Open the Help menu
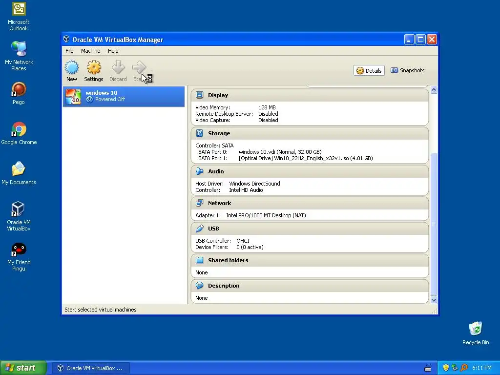The height and width of the screenshot is (375, 500). point(113,51)
